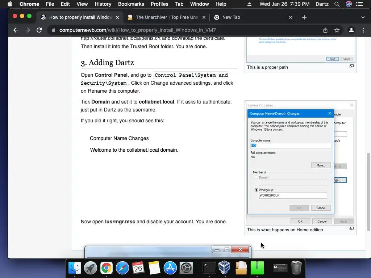Close The Unarchiver tab
The image size is (371, 278).
pyautogui.click(x=204, y=17)
